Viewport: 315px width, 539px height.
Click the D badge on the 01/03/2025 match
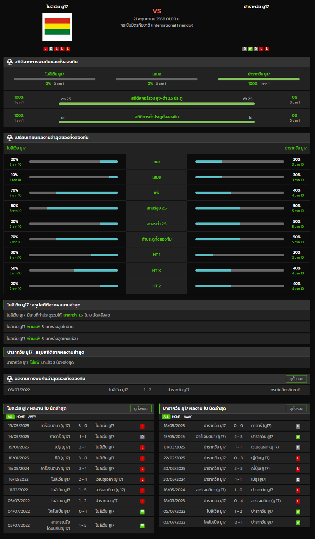pyautogui.click(x=298, y=447)
